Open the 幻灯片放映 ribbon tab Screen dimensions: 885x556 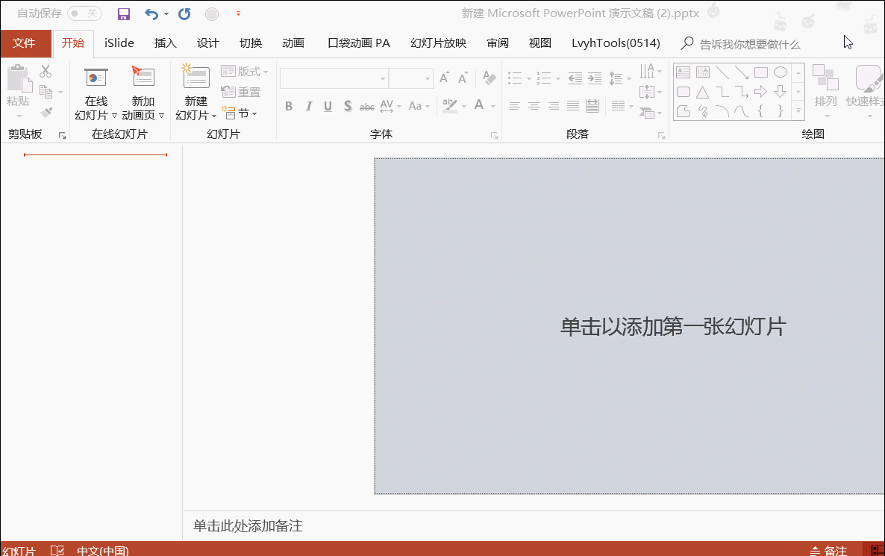click(x=438, y=43)
